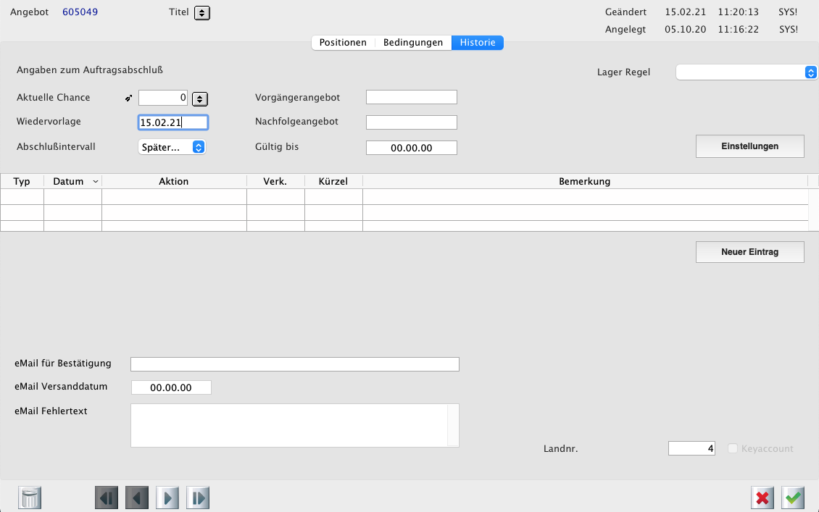Open the Lager Regel dropdown
Screen dimensions: 819x512
tap(747, 72)
